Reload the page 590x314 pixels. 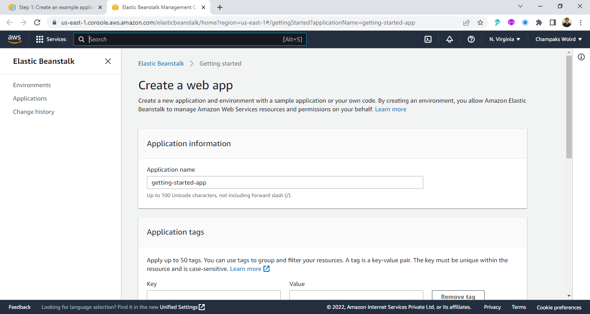(37, 22)
